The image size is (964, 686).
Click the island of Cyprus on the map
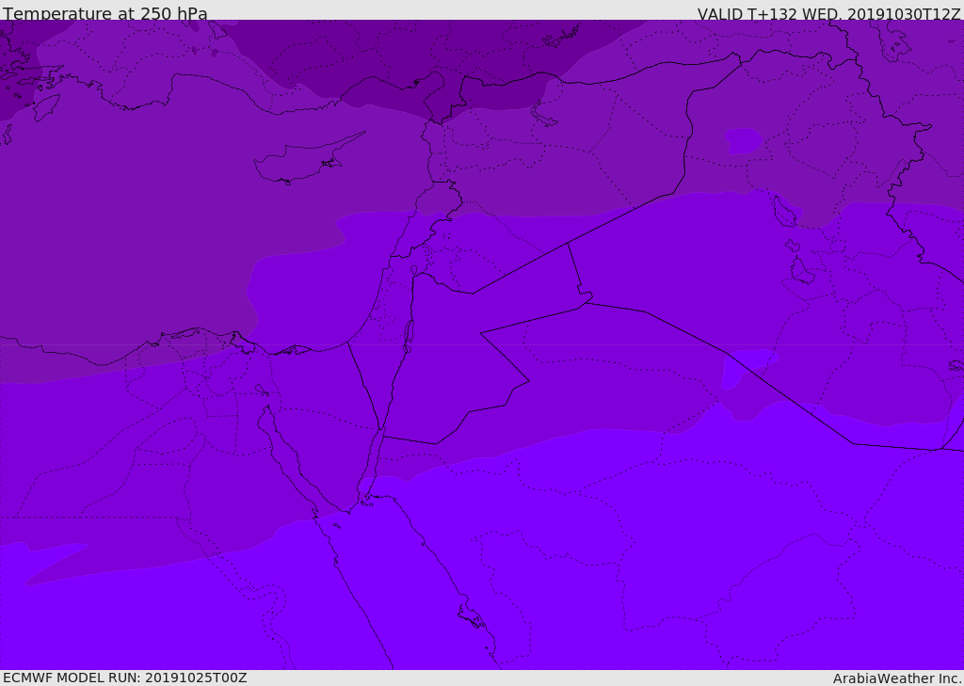pyautogui.click(x=303, y=161)
